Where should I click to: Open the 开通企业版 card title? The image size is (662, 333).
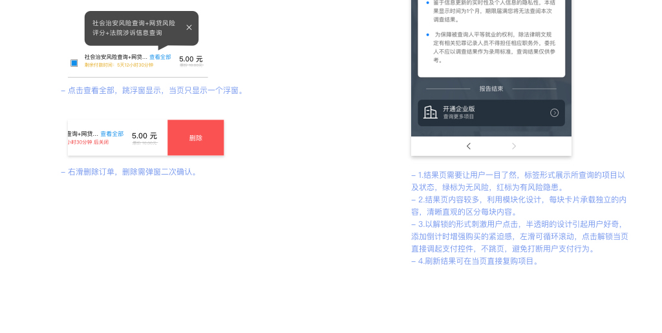459,109
